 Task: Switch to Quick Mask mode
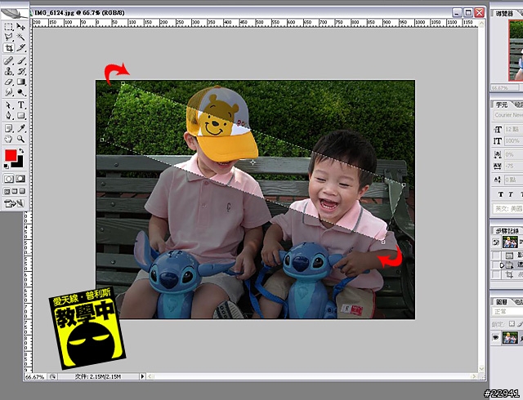click(20, 179)
